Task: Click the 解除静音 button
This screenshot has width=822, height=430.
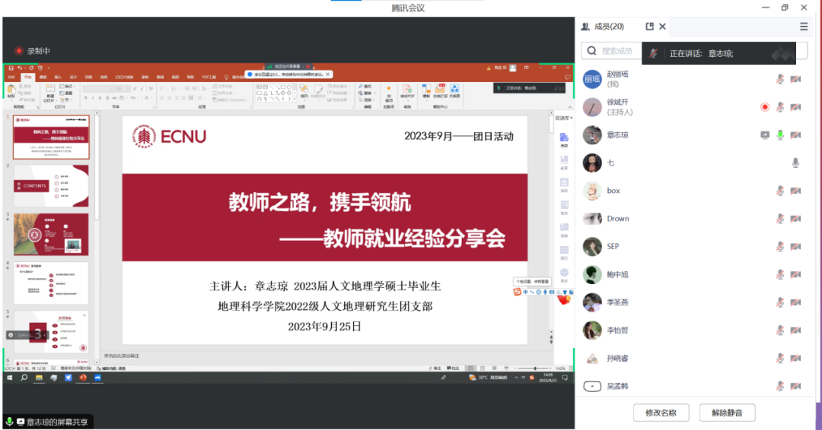Action: (x=732, y=413)
